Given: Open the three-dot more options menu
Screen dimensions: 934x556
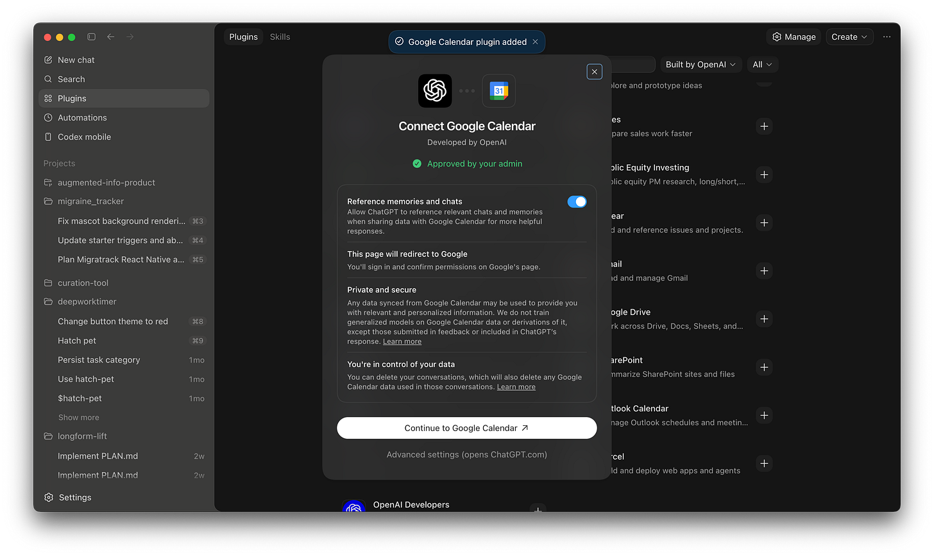Looking at the screenshot, I should [x=887, y=37].
